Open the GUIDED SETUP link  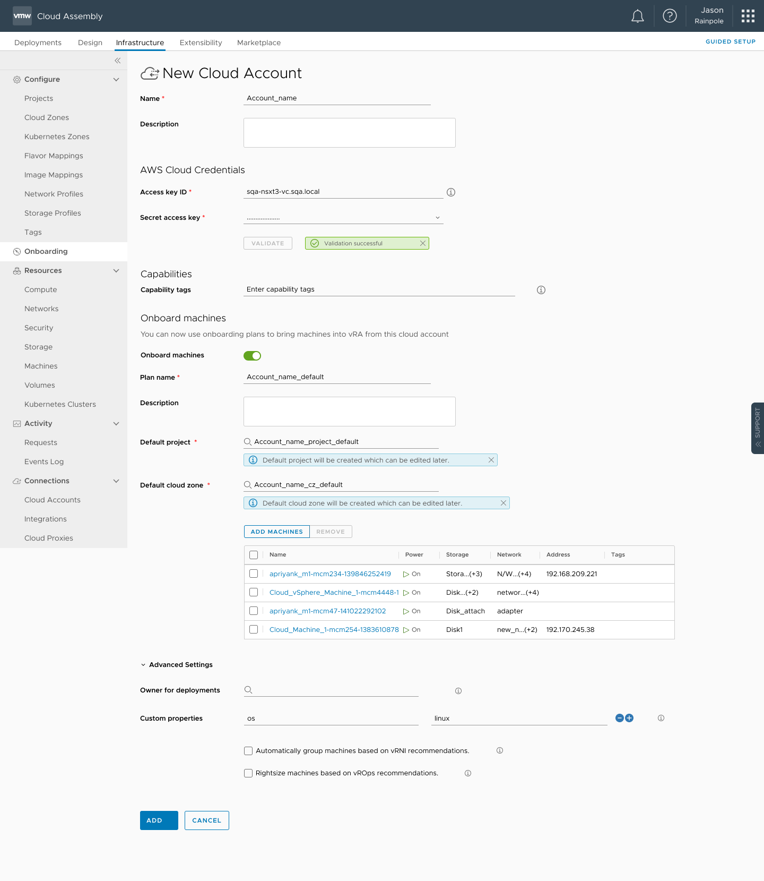tap(731, 41)
